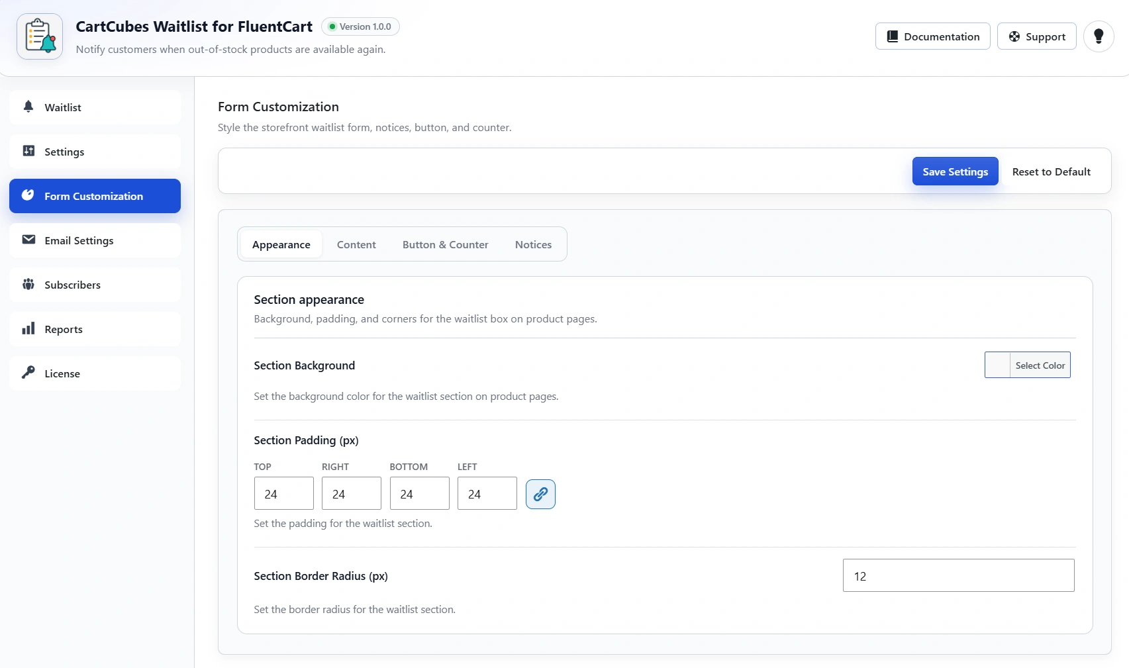Click 'Set the background color' help text
Screen dimensions: 1129x668
[x=407, y=397]
